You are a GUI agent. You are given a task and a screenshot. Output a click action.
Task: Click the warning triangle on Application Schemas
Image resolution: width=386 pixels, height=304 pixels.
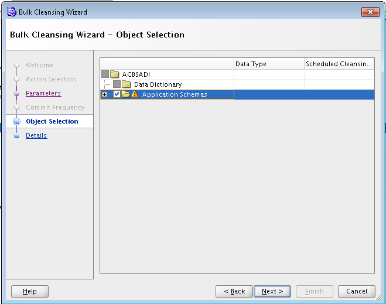click(x=135, y=94)
